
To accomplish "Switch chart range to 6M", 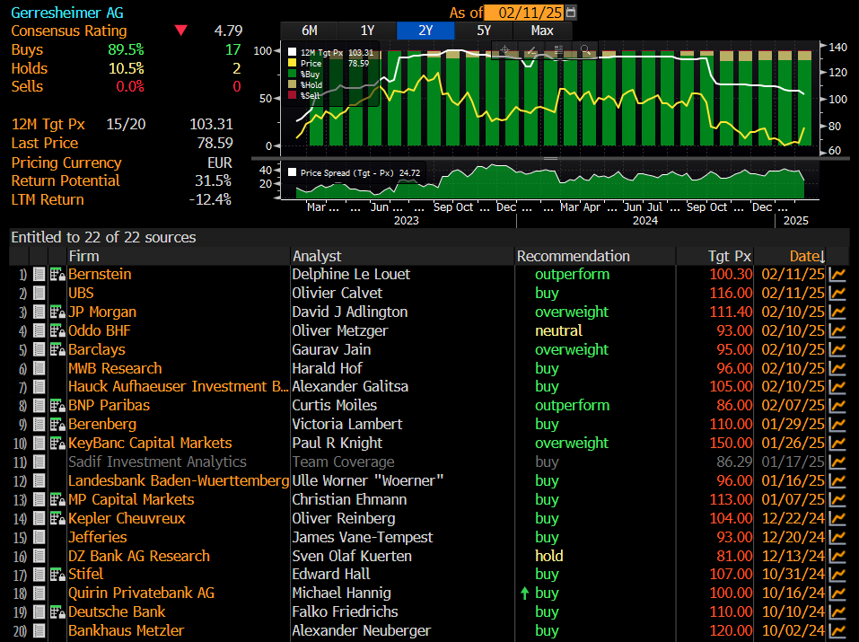I will coord(310,31).
